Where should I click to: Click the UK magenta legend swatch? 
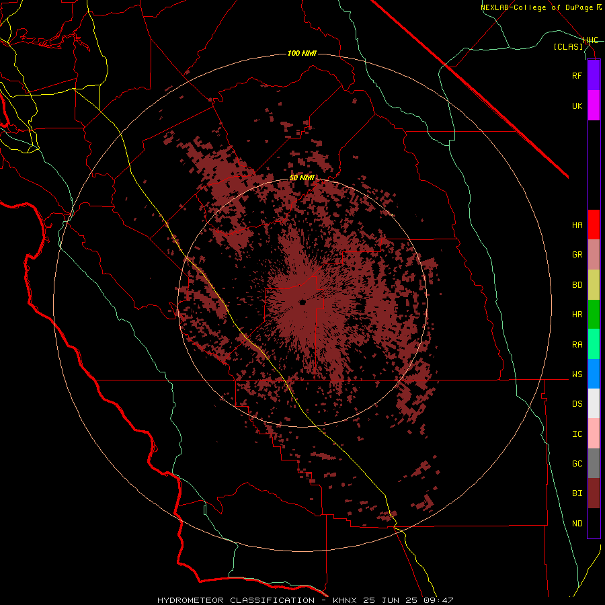594,106
